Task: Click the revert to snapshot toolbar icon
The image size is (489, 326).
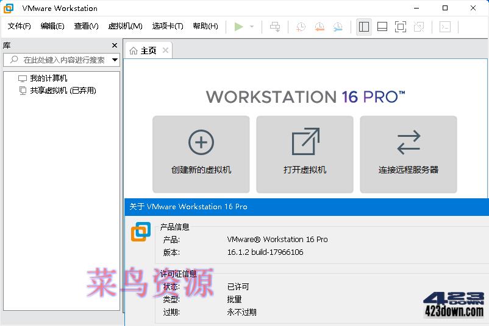Action: coord(319,27)
